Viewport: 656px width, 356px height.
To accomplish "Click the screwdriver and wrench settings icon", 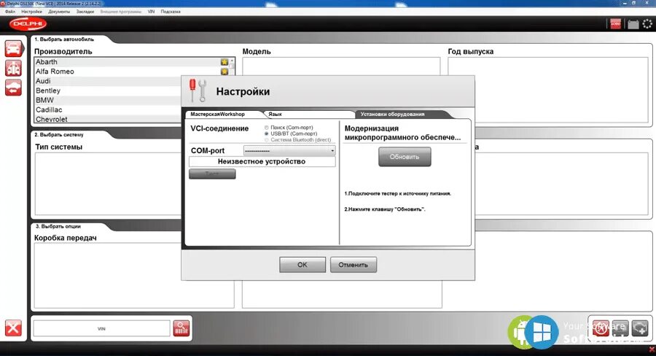I will tap(198, 90).
